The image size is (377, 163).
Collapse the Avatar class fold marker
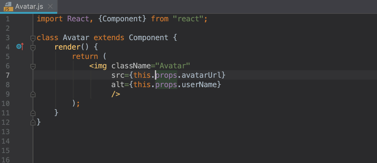(33, 38)
